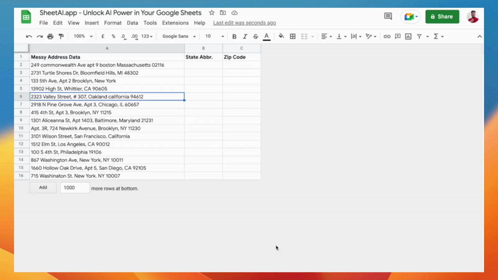Open the 123 number format menu
The width and height of the screenshot is (498, 280).
(146, 36)
